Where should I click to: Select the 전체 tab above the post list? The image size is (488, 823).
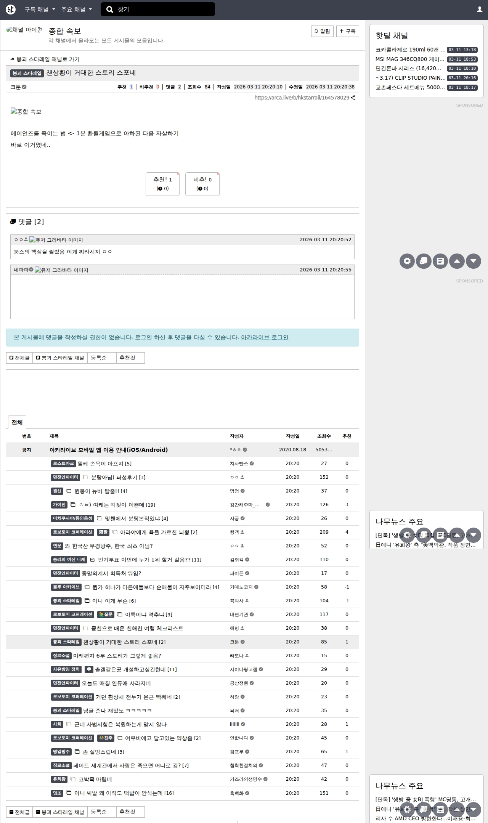coord(17,422)
